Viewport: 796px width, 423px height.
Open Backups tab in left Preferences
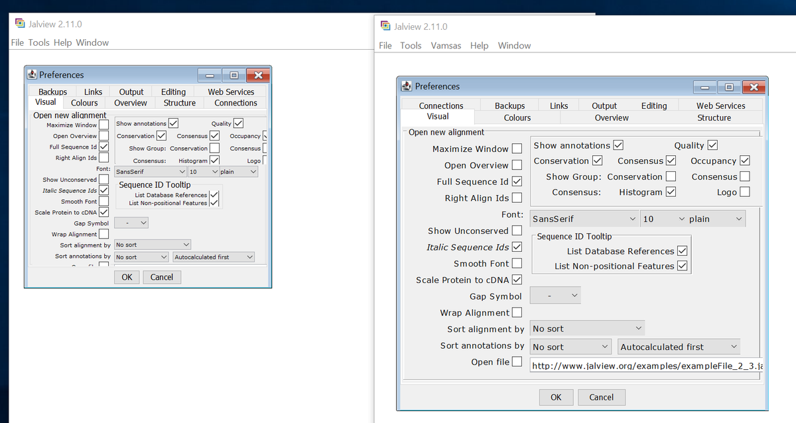[52, 92]
